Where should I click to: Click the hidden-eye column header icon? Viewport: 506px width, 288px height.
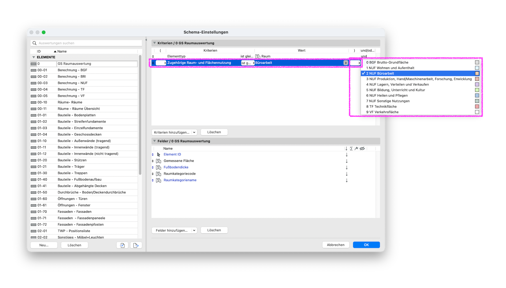[362, 149]
